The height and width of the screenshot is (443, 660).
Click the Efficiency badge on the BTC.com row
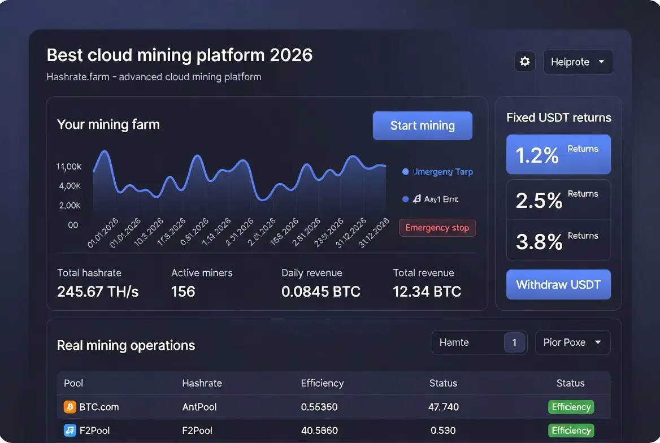click(x=571, y=407)
